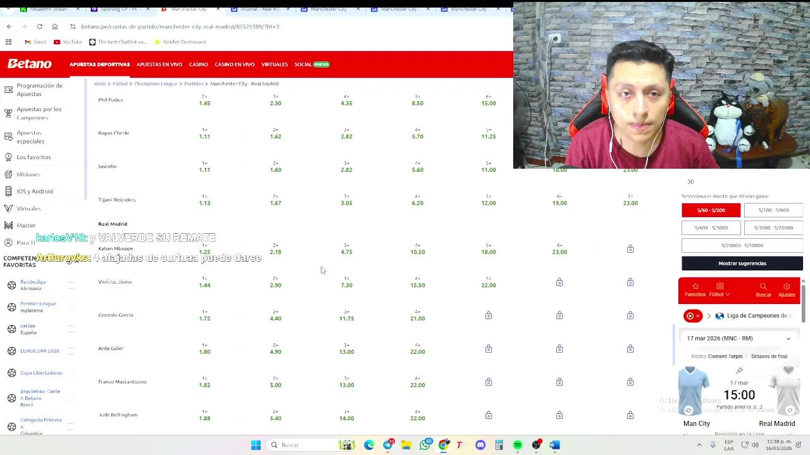Open Telegram from the taskbar
810x455 pixels.
coord(387,445)
